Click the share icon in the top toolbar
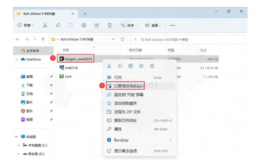261x167 pixels. click(97, 25)
